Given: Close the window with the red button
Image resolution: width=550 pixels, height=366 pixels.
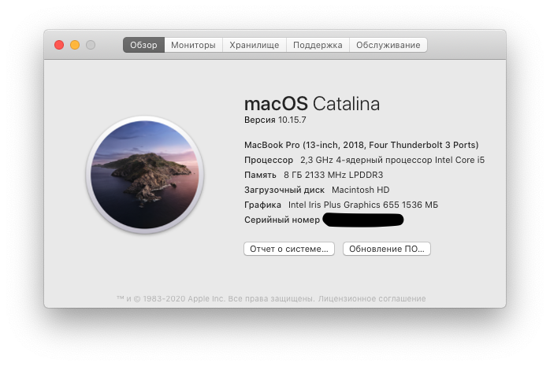Looking at the screenshot, I should 59,45.
